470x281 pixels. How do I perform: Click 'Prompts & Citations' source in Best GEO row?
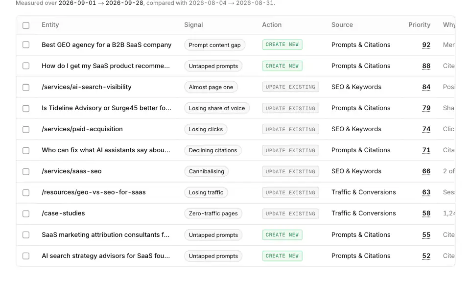(361, 45)
